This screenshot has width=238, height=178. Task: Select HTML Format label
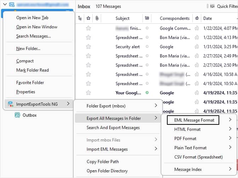point(187,129)
